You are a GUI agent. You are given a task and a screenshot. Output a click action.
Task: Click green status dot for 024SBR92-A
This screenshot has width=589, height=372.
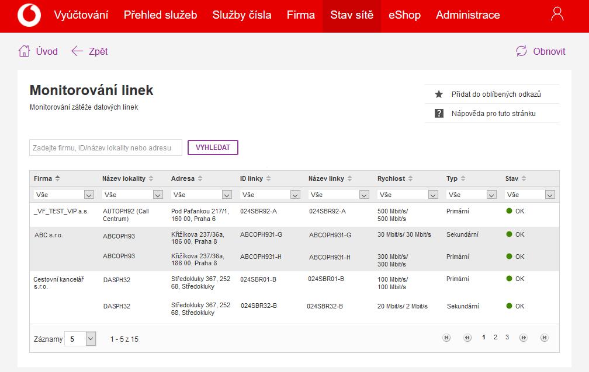click(510, 210)
